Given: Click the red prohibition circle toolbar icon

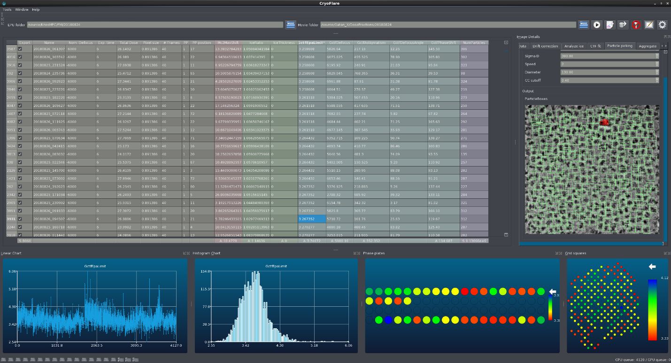Looking at the screenshot, I should (x=636, y=25).
